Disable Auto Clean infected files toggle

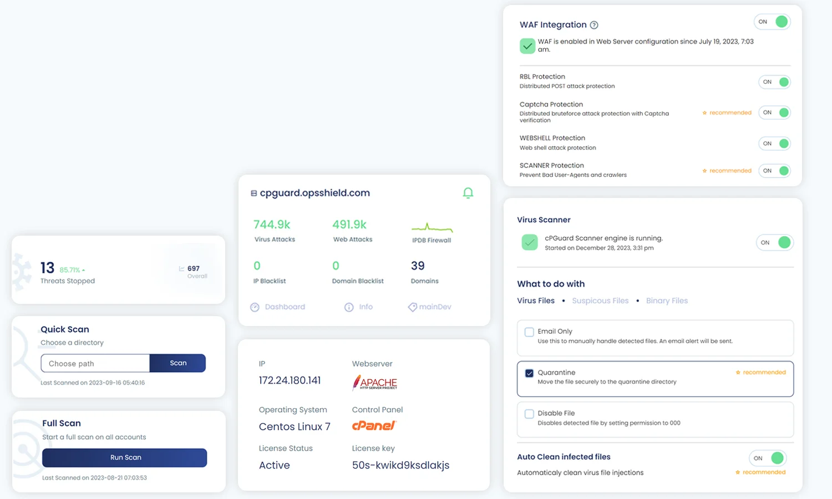(768, 458)
